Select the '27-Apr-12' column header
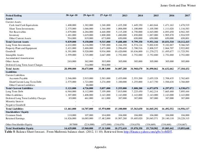 pos(106,15)
